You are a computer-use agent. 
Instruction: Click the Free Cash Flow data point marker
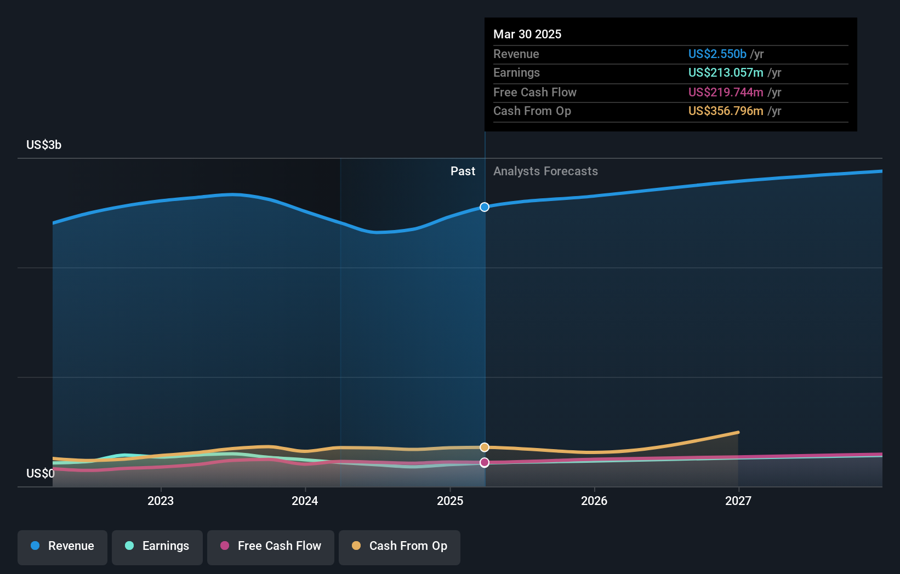tap(485, 463)
